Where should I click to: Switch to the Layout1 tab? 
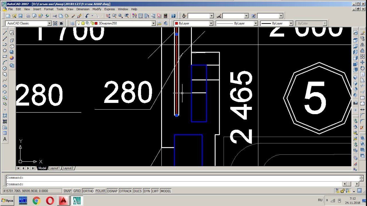(54, 168)
